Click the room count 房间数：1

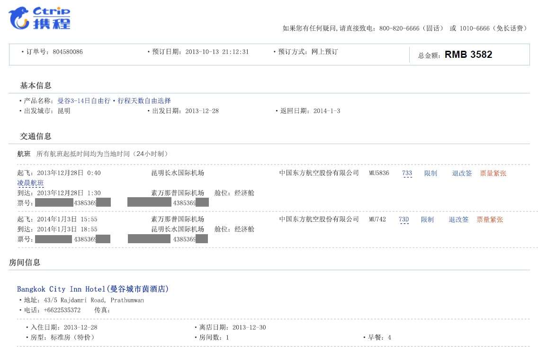click(214, 338)
